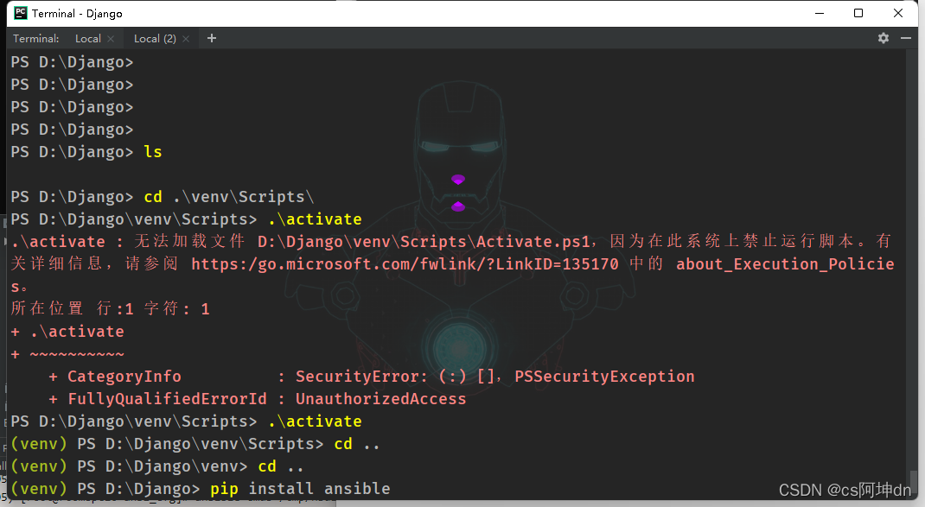Click 'D:\Django\venv\Scripts\Activate.ps1' path text
Image resolution: width=925 pixels, height=507 pixels.
point(424,241)
